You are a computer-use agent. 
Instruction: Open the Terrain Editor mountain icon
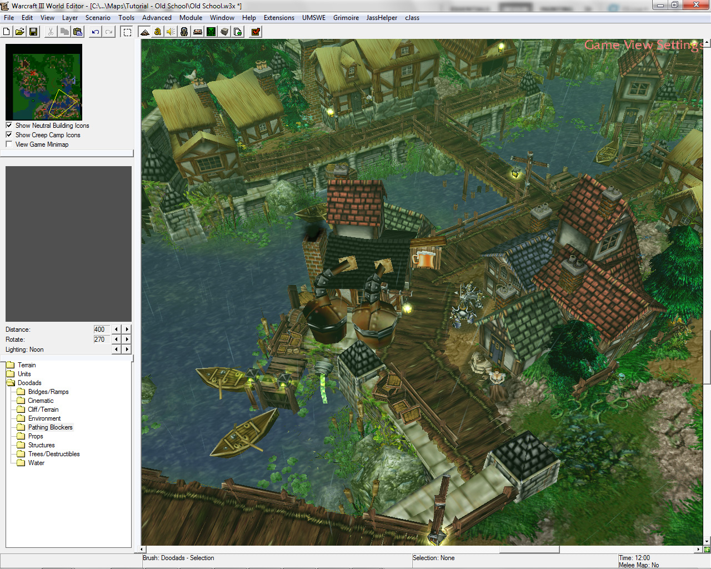[144, 32]
